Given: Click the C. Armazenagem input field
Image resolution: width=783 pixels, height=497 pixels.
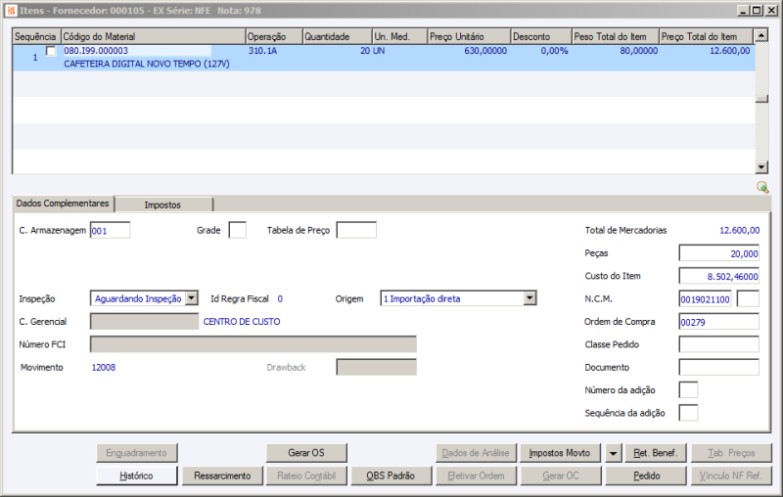Looking at the screenshot, I should coord(110,230).
